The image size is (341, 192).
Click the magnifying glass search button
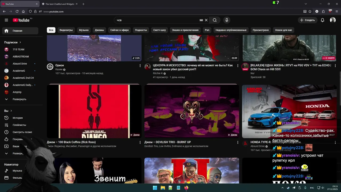(x=215, y=20)
